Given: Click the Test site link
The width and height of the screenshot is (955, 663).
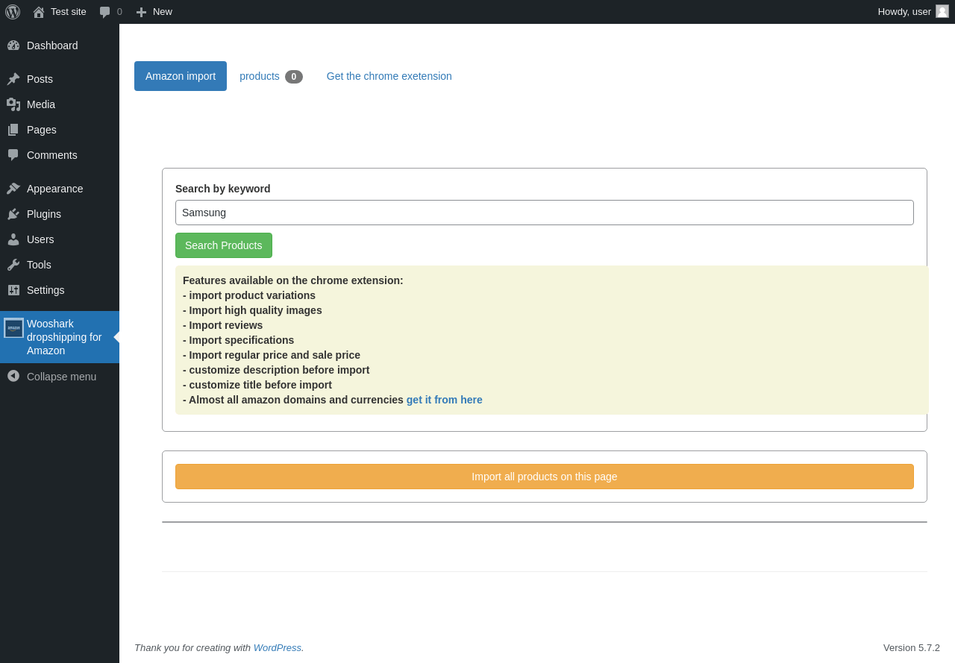Looking at the screenshot, I should point(60,12).
